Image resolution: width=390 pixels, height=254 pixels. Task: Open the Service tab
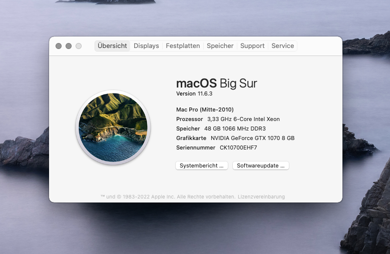[282, 46]
